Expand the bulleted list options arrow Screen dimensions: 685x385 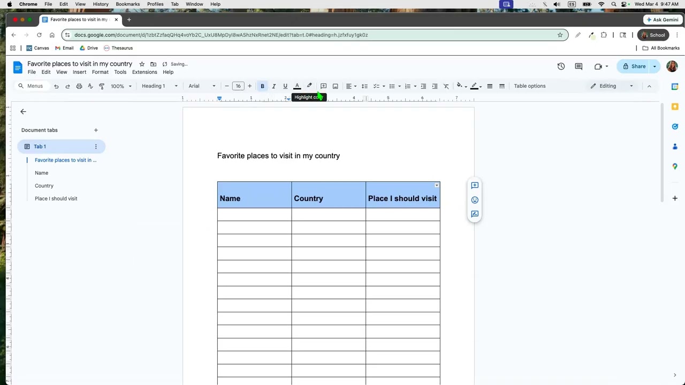pos(399,87)
